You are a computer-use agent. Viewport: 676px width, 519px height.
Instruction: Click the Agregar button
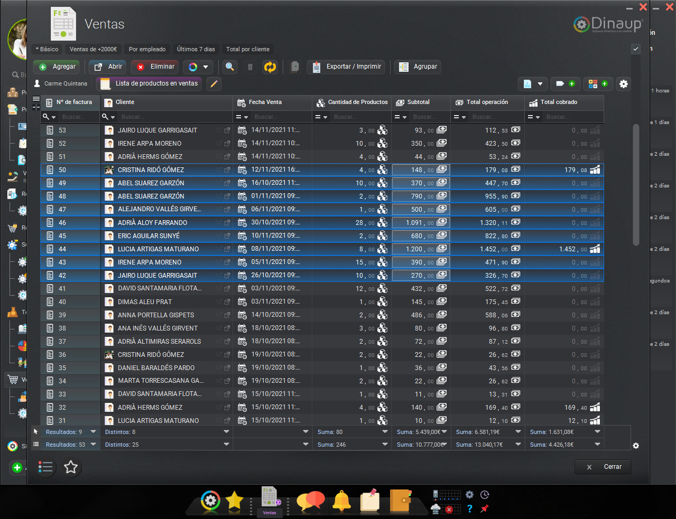point(57,67)
